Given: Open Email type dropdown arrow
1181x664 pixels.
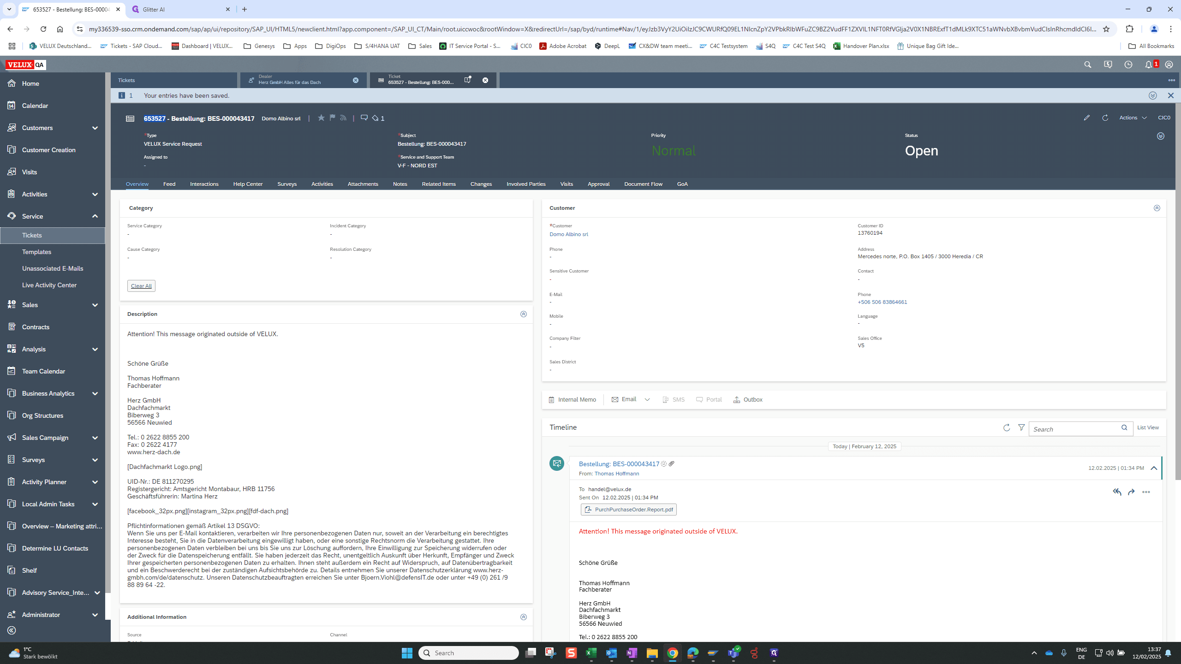Looking at the screenshot, I should (x=647, y=400).
